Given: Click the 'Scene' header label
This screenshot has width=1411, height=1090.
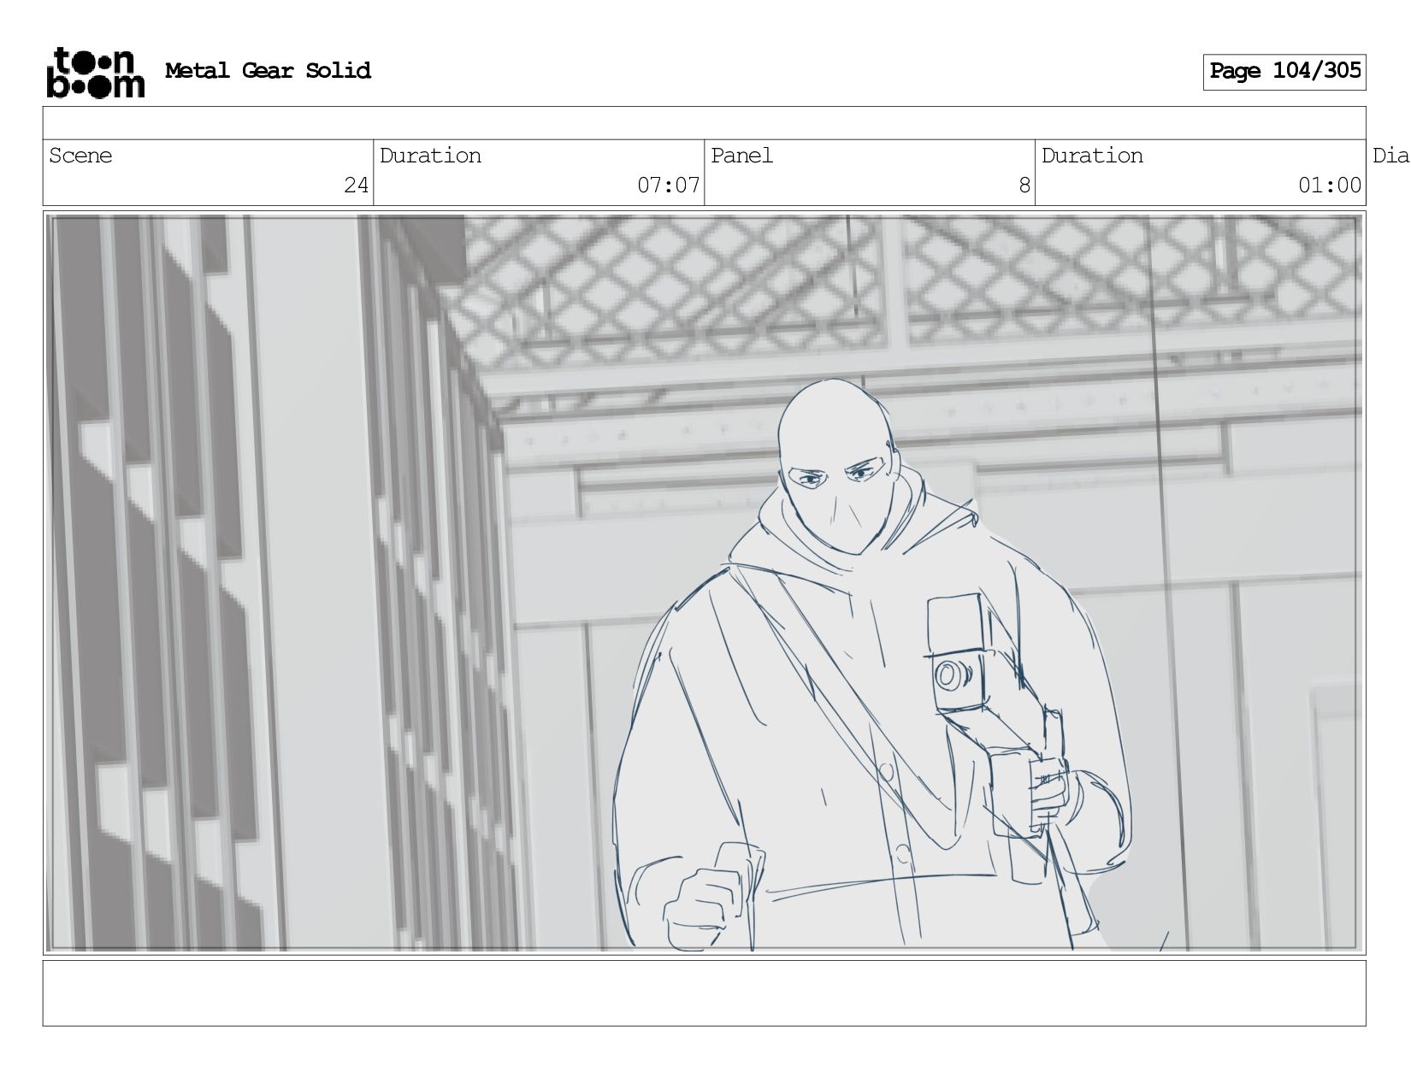Looking at the screenshot, I should [80, 156].
